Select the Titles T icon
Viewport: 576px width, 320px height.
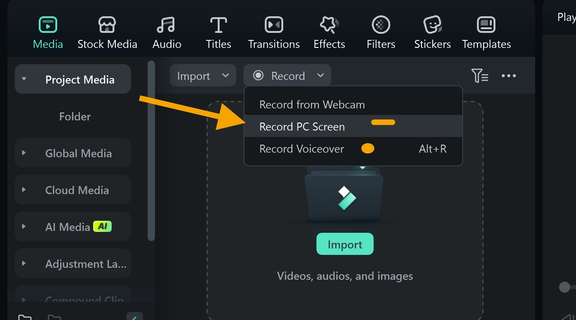[x=218, y=25]
